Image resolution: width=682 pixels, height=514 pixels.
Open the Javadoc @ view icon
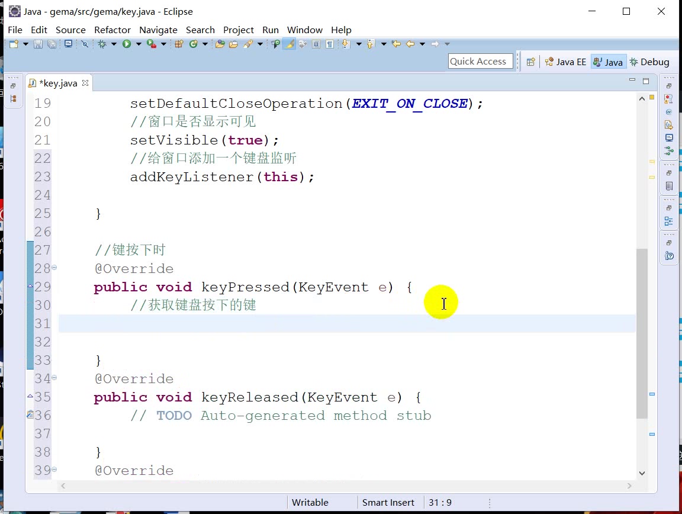pyautogui.click(x=669, y=112)
